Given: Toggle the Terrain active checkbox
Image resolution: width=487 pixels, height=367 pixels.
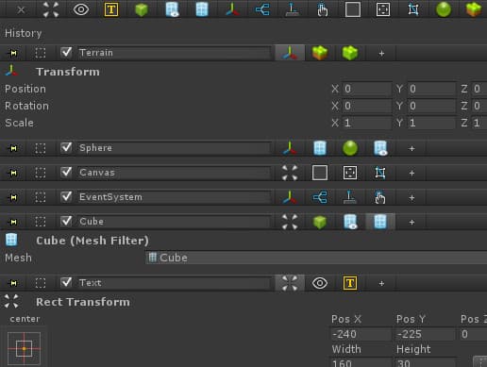Looking at the screenshot, I should (x=66, y=52).
